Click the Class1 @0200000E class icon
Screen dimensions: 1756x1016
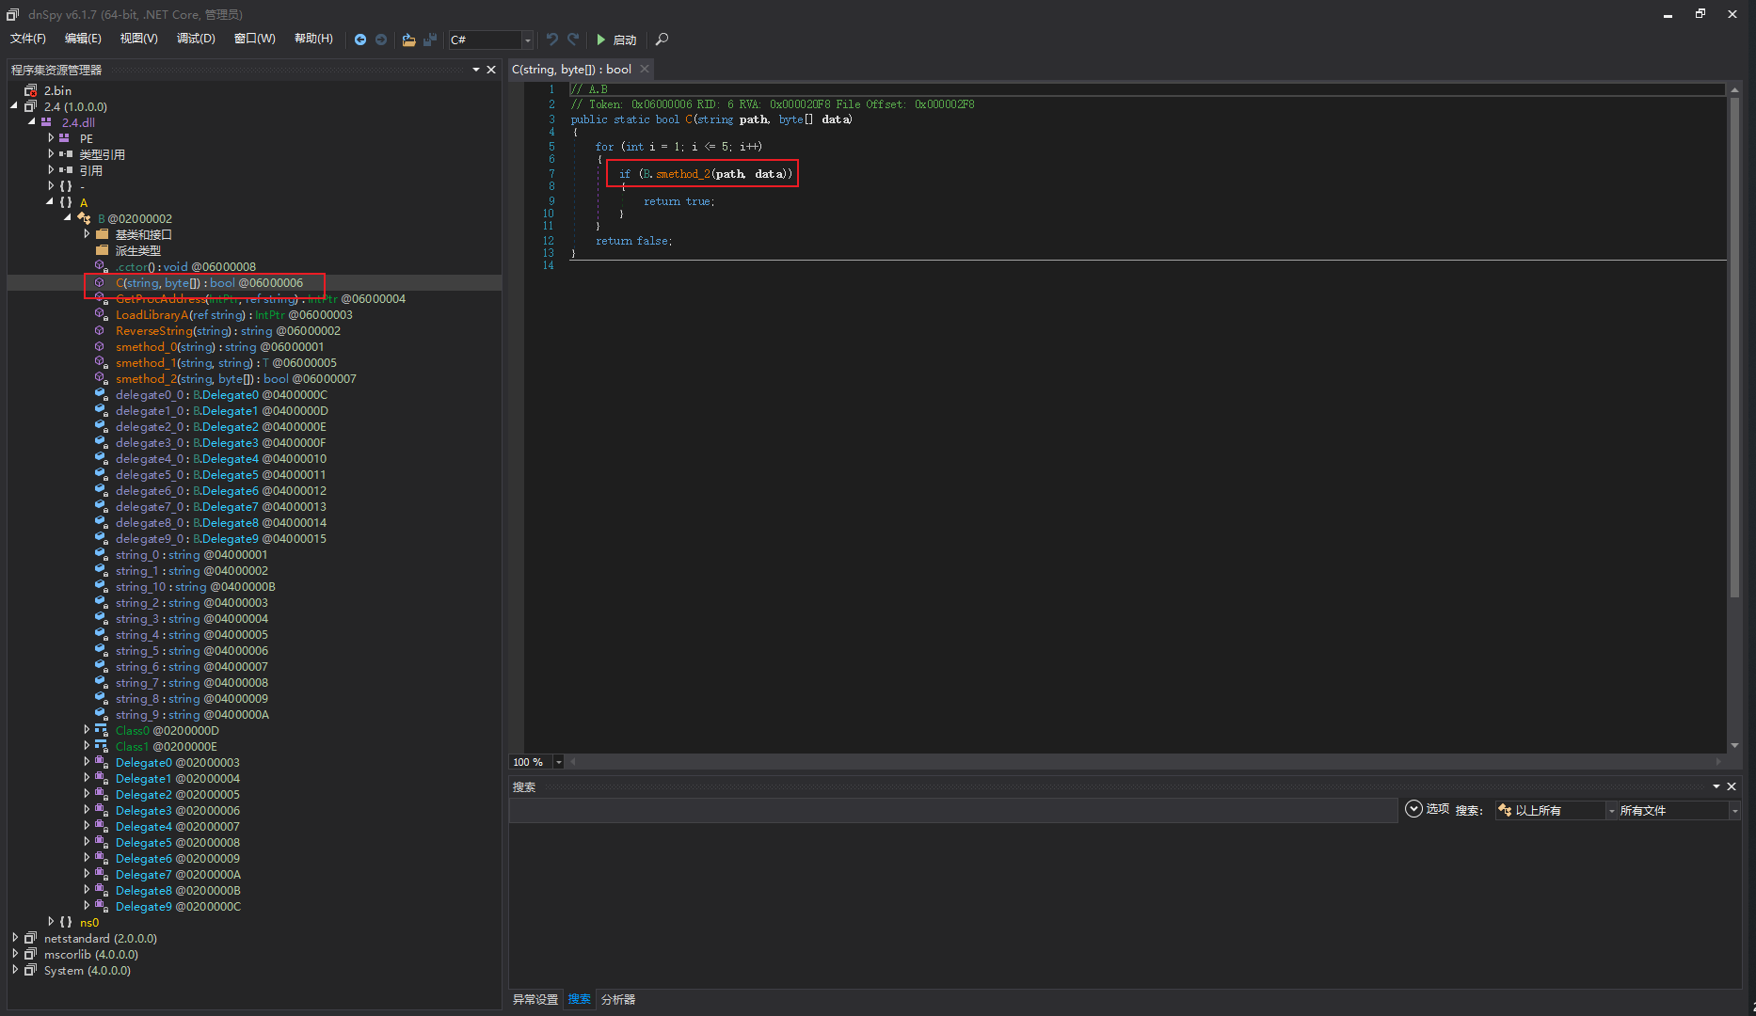point(101,746)
